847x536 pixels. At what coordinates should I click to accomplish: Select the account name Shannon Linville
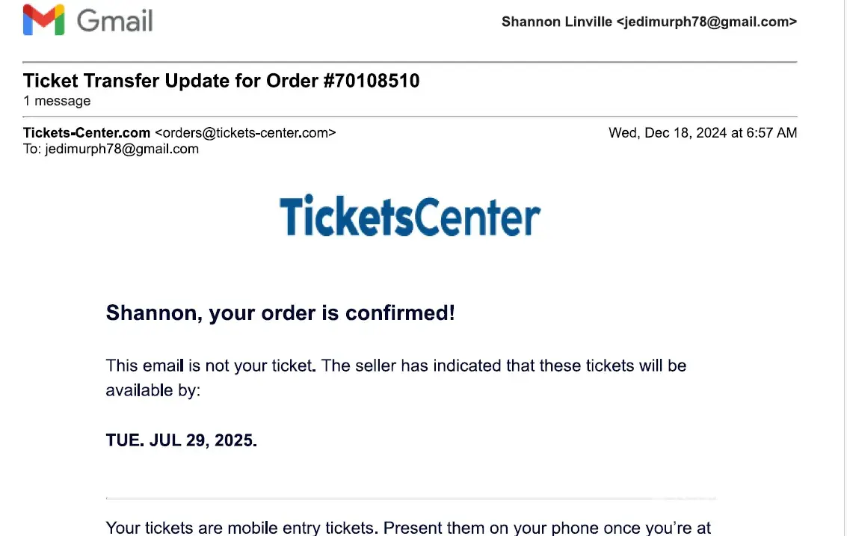[x=556, y=22]
